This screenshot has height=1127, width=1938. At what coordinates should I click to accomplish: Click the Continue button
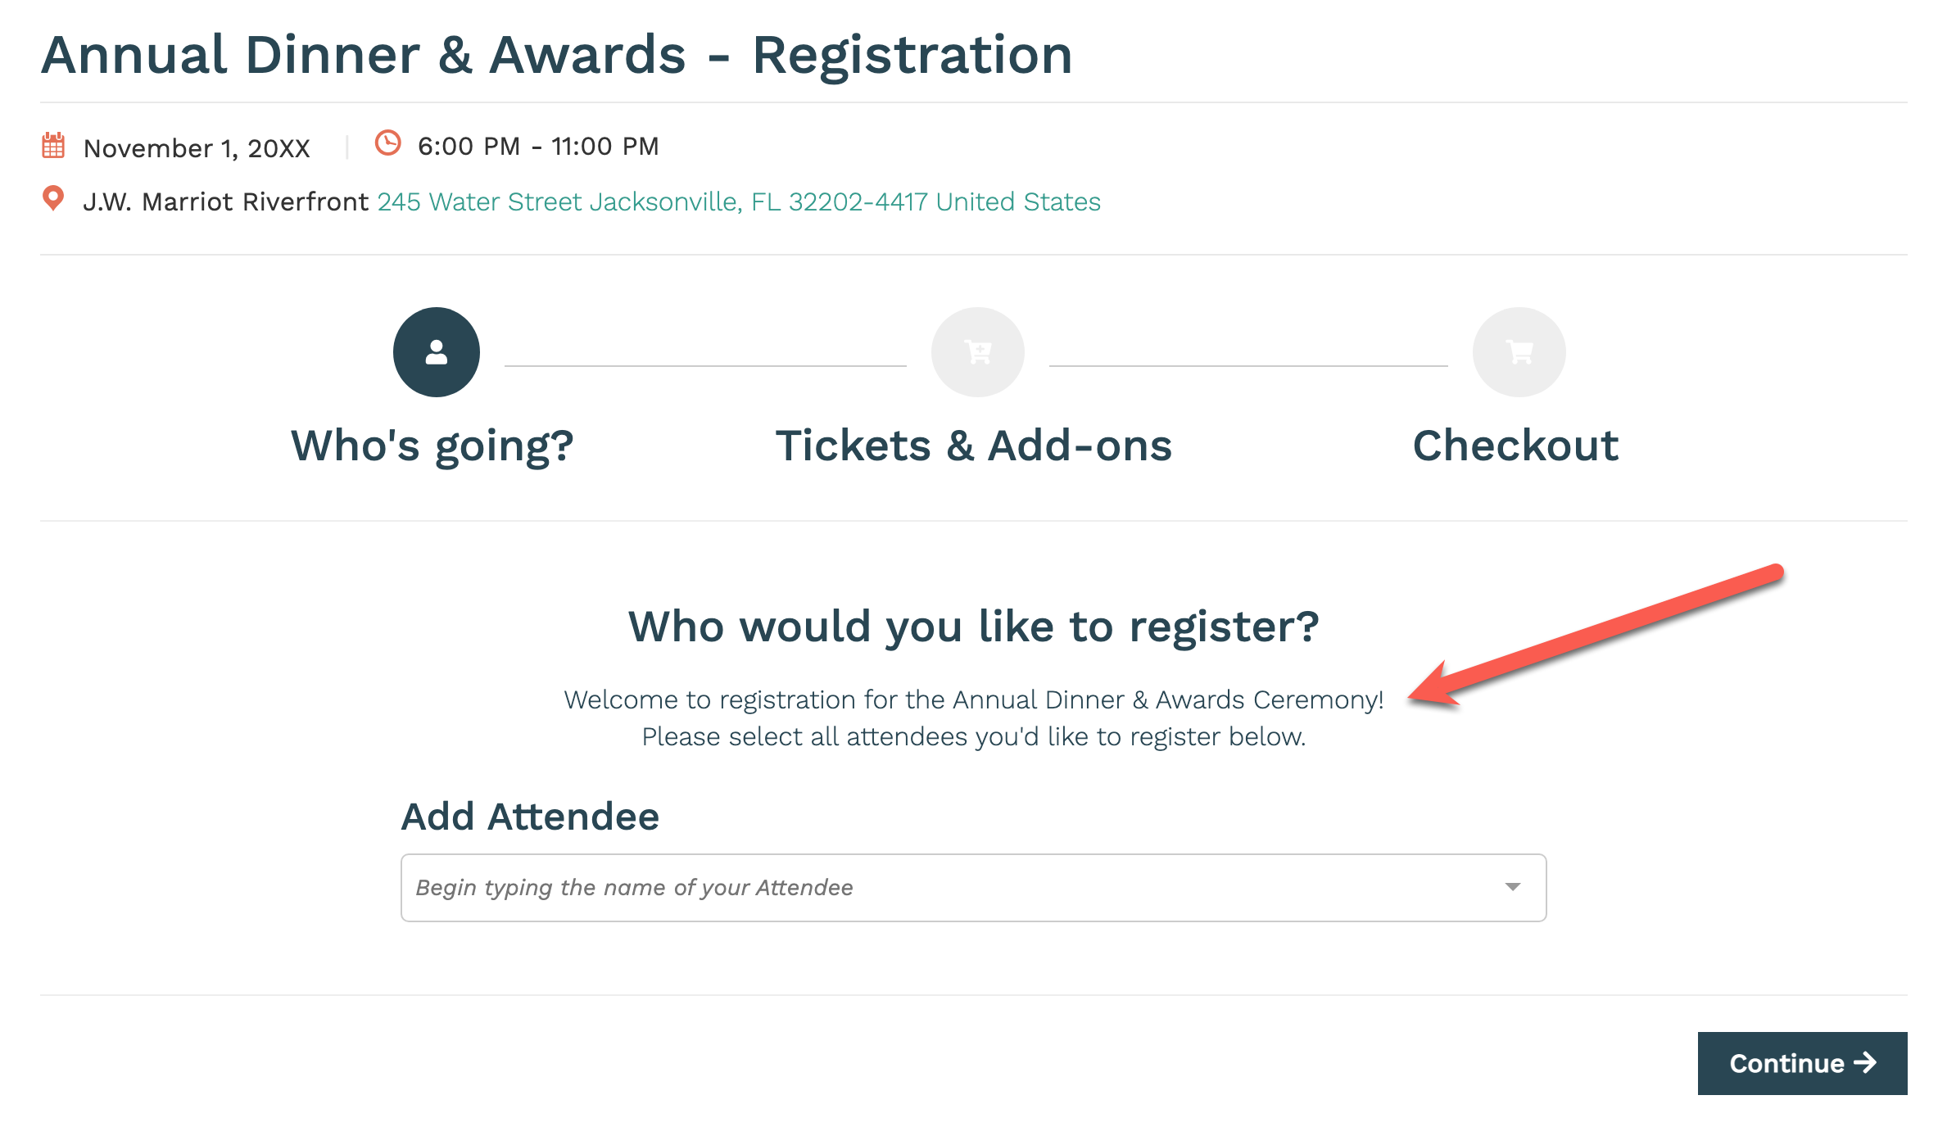click(x=1803, y=1063)
